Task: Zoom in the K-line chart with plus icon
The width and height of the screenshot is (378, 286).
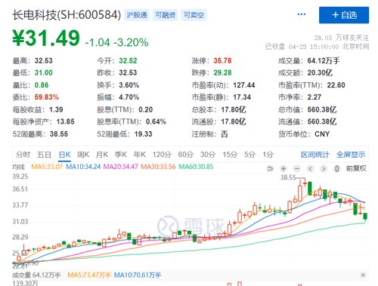Action: pyautogui.click(x=283, y=168)
